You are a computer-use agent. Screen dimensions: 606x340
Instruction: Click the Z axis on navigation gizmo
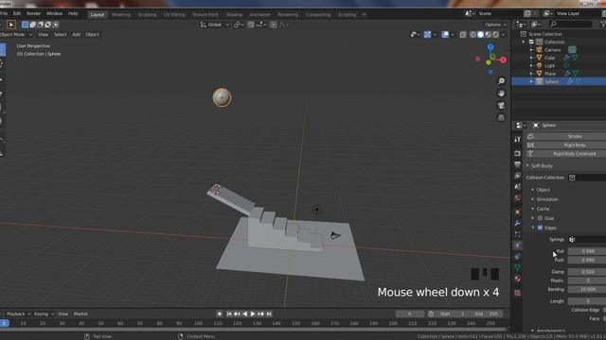(490, 47)
